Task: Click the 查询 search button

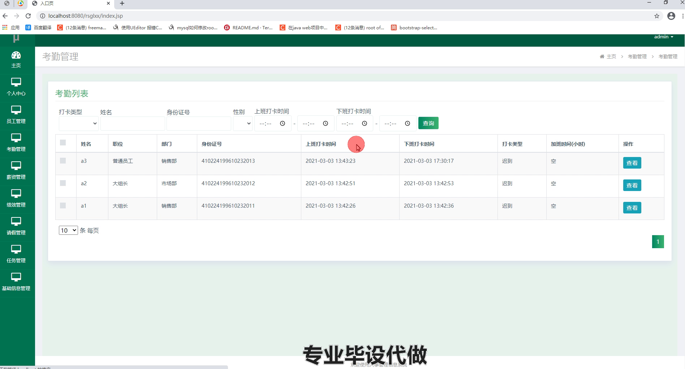Action: point(428,123)
